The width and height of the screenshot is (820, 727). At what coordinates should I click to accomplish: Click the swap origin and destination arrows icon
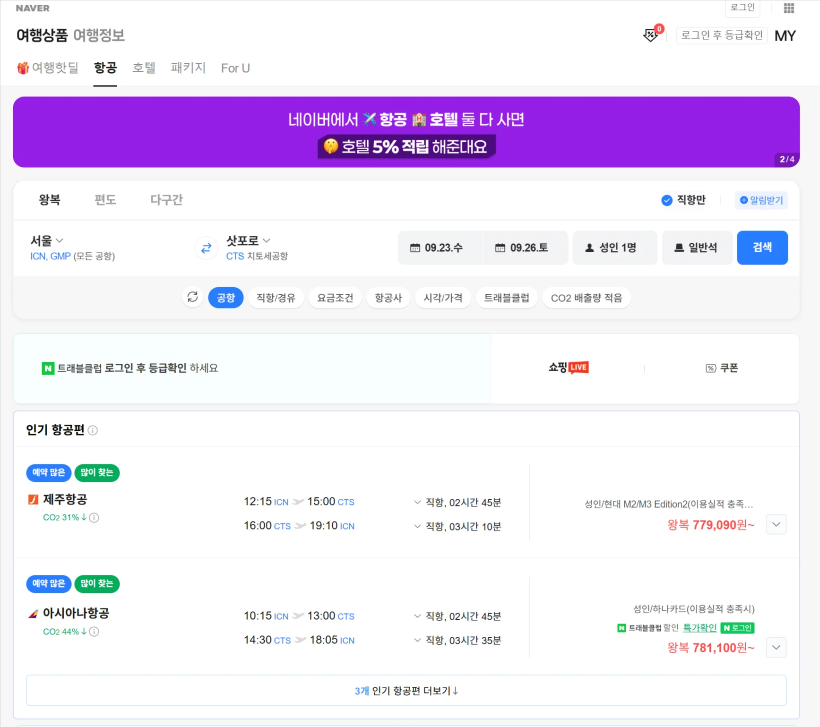pos(206,248)
